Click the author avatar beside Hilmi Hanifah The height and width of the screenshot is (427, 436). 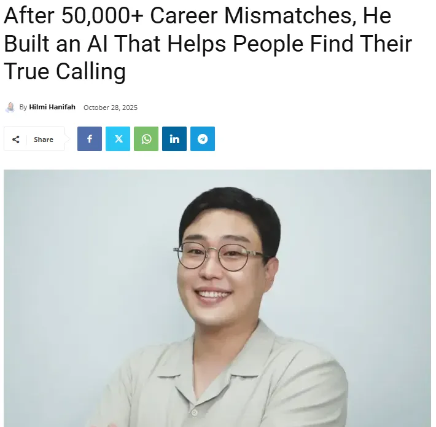click(10, 108)
